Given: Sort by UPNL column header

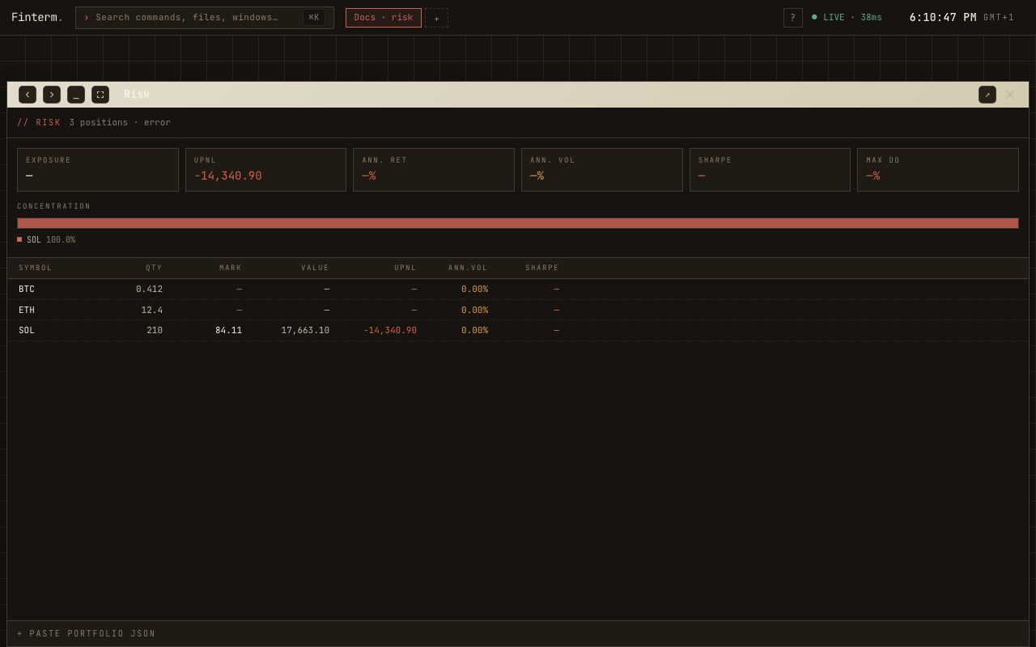Looking at the screenshot, I should click(x=405, y=269).
